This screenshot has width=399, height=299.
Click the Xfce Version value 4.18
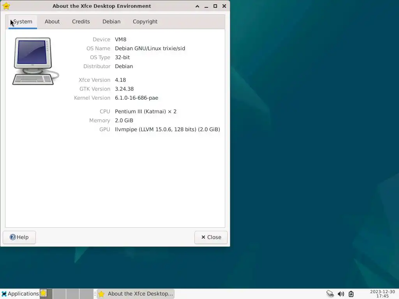[x=120, y=80]
